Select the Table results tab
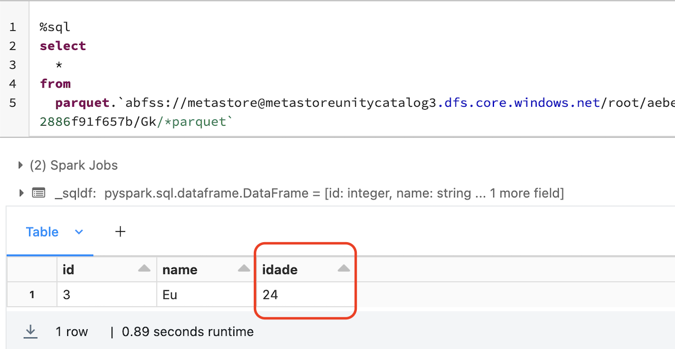The image size is (675, 349). tap(42, 232)
